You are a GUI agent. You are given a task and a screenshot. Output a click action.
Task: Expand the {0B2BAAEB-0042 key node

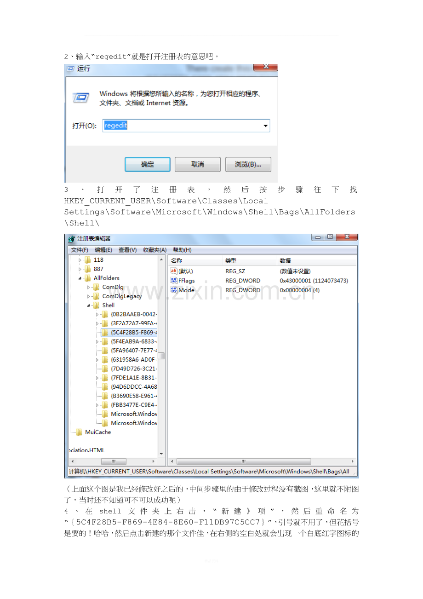click(x=97, y=314)
